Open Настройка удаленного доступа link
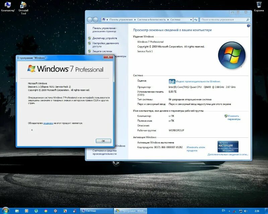268x214 pixels. point(106,45)
